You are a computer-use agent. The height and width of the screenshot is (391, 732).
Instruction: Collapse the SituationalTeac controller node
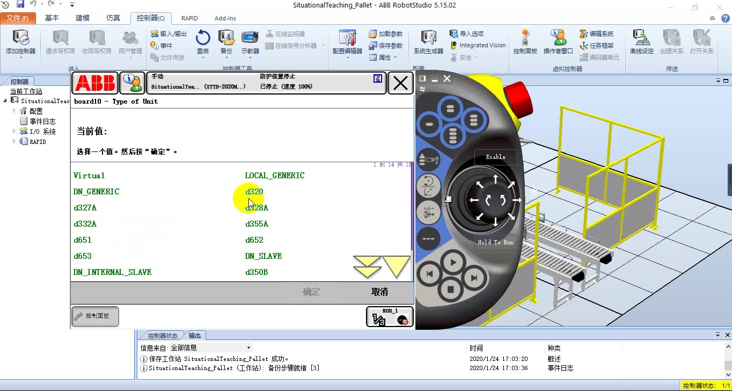tap(5, 100)
